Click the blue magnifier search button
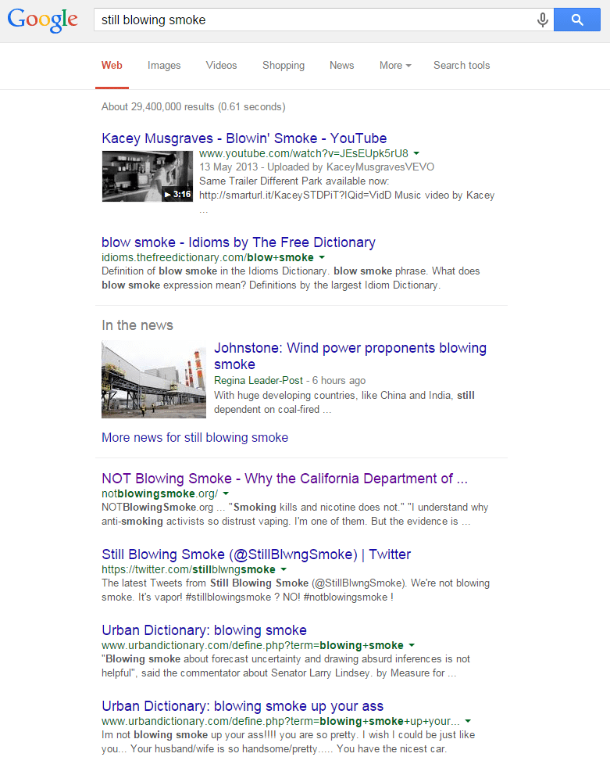This screenshot has width=610, height=757. coord(576,20)
